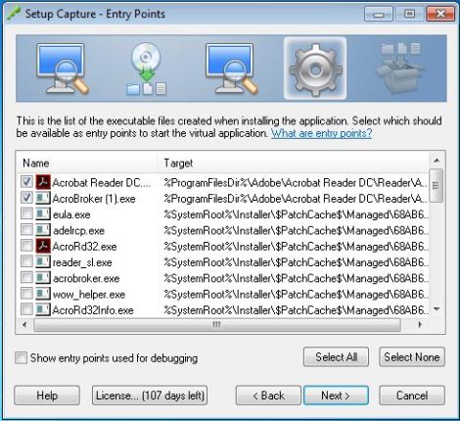Click the horizontal scrollbar right arrow
Image resolution: width=460 pixels, height=421 pixels.
[x=420, y=325]
